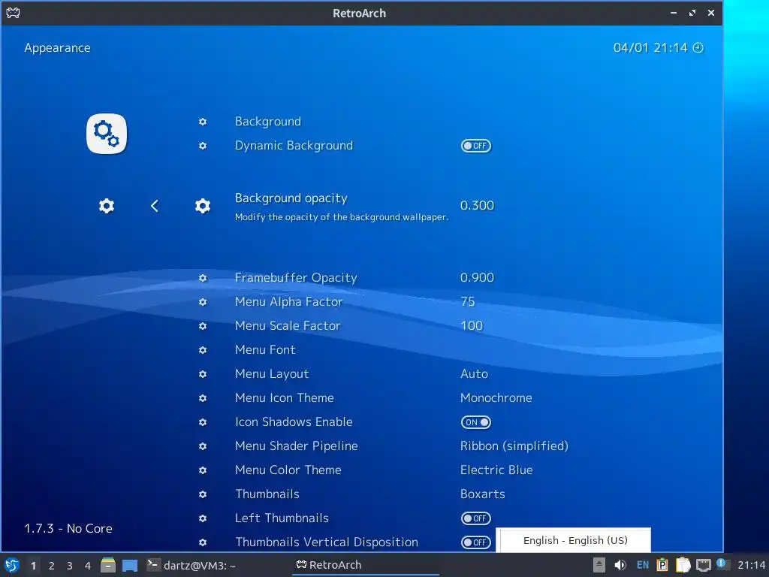Select the Dynamic Background entry
The height and width of the screenshot is (577, 769).
pyautogui.click(x=294, y=146)
